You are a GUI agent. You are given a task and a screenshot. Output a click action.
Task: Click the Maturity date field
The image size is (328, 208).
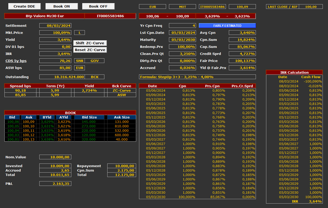coord(182,40)
